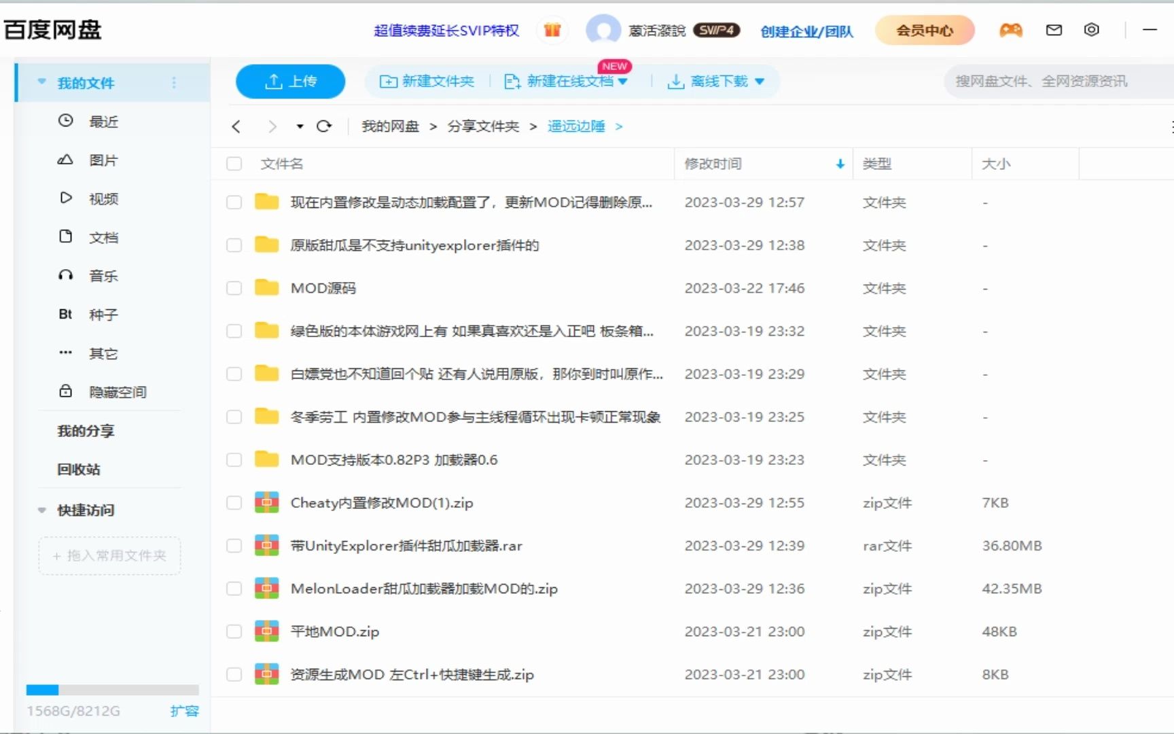Click the user avatar icon
The height and width of the screenshot is (734, 1174).
tap(603, 31)
